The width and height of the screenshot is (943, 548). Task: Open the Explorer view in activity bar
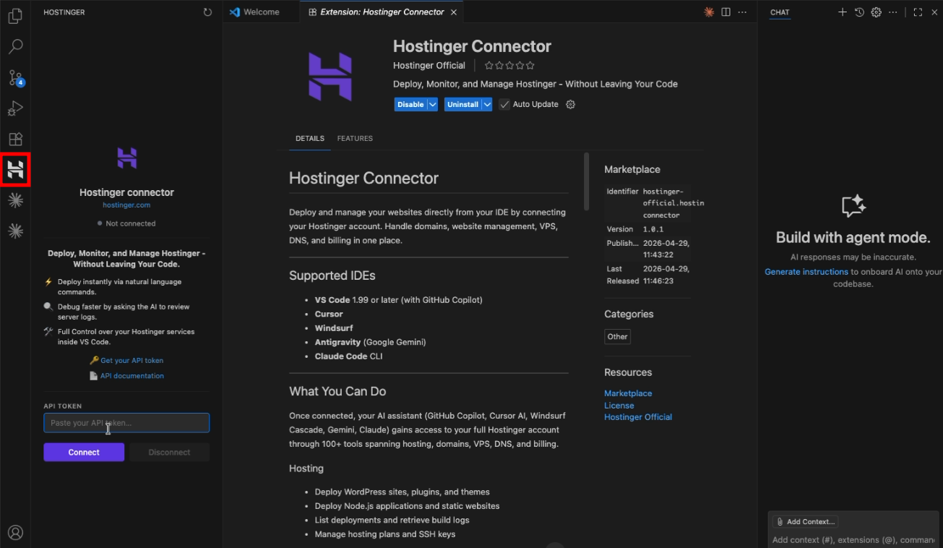pyautogui.click(x=15, y=15)
